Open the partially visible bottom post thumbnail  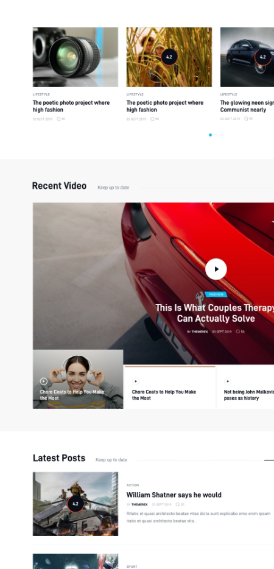(x=76, y=561)
